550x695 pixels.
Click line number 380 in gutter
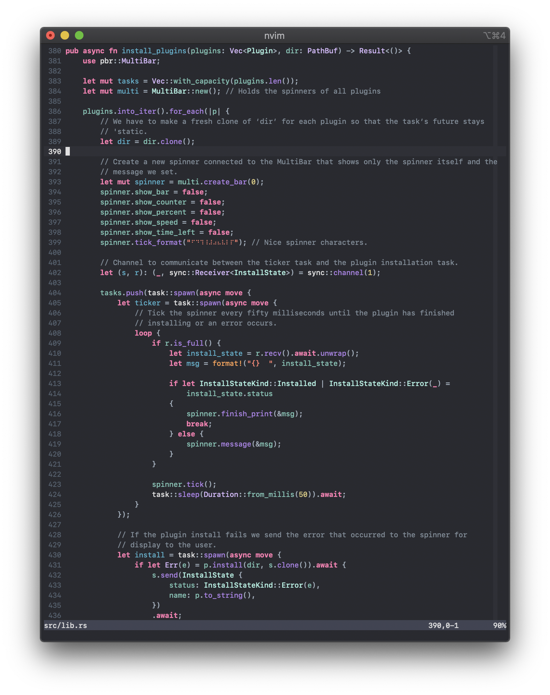[x=55, y=51]
